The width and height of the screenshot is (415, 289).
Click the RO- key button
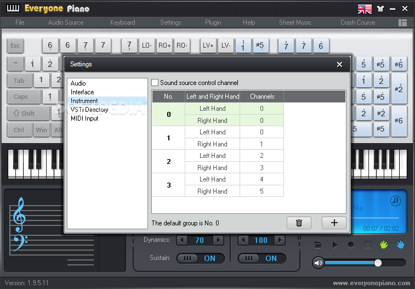click(x=182, y=46)
